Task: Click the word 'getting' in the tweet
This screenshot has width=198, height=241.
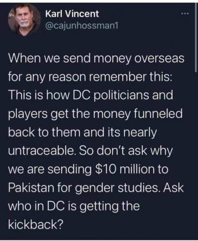Action: pyautogui.click(x=99, y=207)
